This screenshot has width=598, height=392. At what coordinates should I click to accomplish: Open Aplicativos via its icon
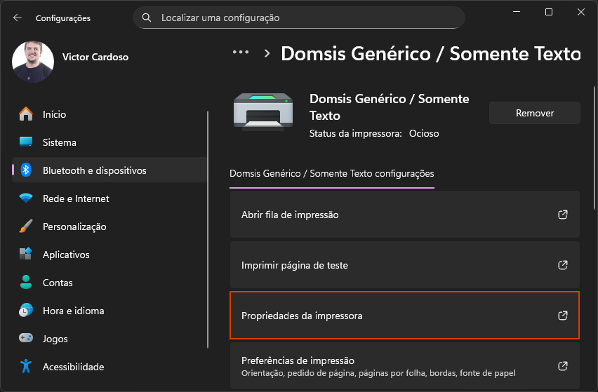[26, 255]
